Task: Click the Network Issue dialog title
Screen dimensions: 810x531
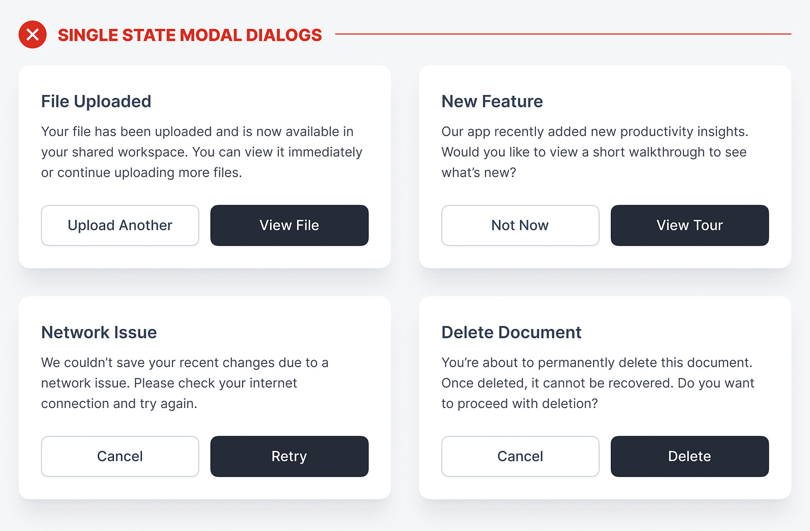Action: 99,332
